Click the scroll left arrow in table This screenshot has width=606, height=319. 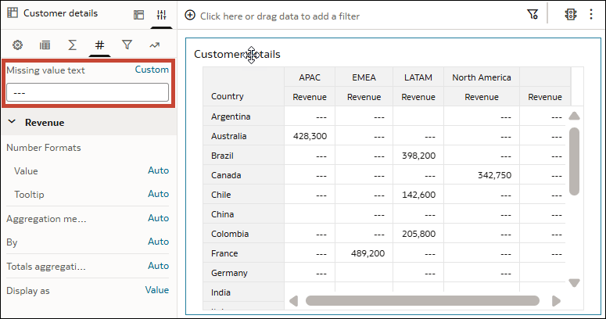coord(294,301)
